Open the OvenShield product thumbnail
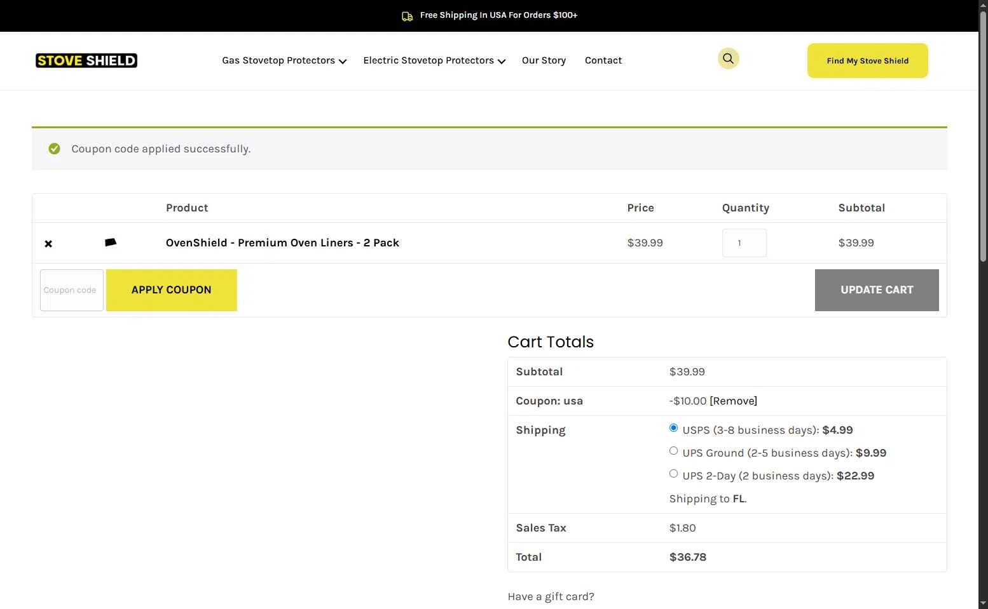This screenshot has width=988, height=609. 111,243
